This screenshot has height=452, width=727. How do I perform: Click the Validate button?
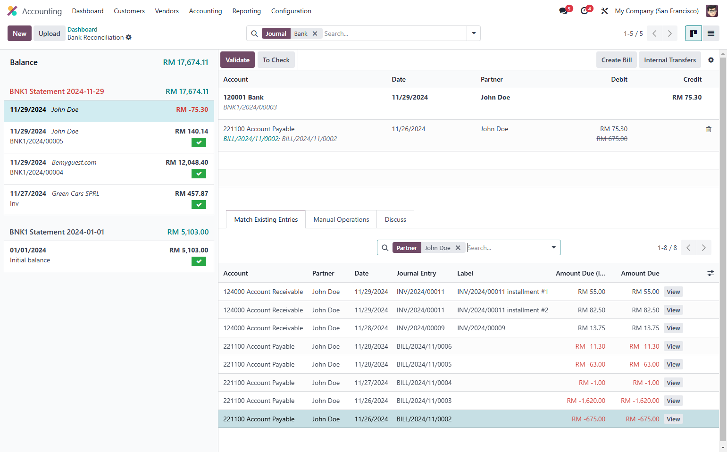[x=237, y=60]
